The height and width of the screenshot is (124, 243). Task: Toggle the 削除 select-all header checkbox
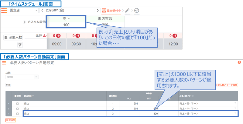click(x=16, y=96)
